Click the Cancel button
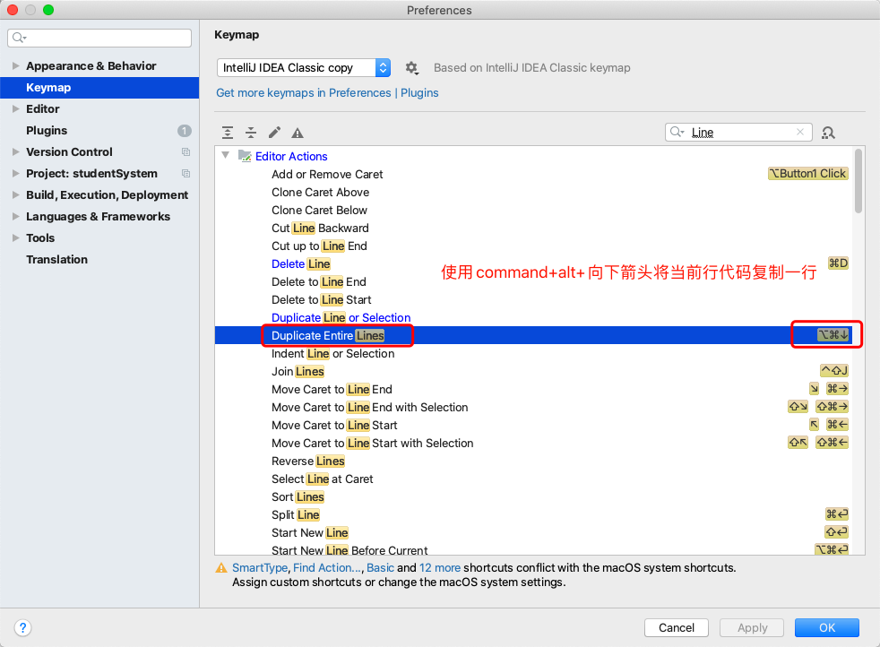 click(677, 627)
